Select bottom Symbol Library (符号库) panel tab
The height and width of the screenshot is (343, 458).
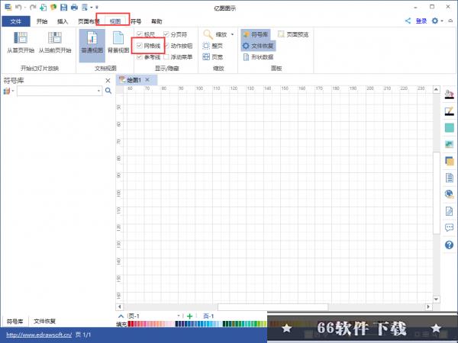coord(15,322)
